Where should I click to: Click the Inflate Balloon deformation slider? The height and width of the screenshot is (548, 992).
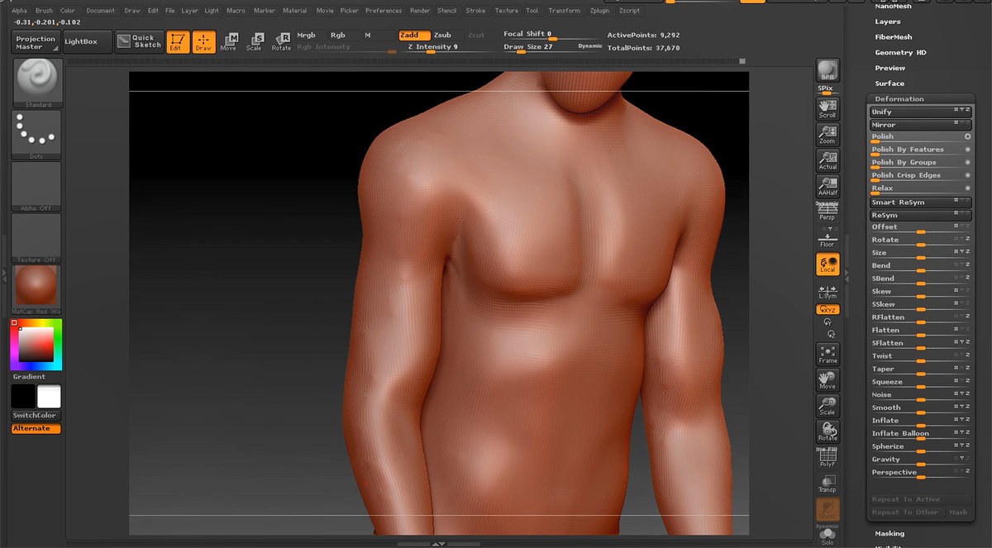coord(920,434)
